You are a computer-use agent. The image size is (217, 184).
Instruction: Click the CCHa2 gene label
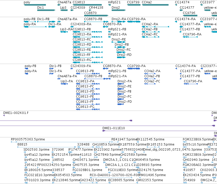(x=147, y=2)
